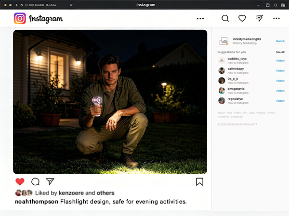
Task: See All suggestions for you
Action: click(280, 52)
